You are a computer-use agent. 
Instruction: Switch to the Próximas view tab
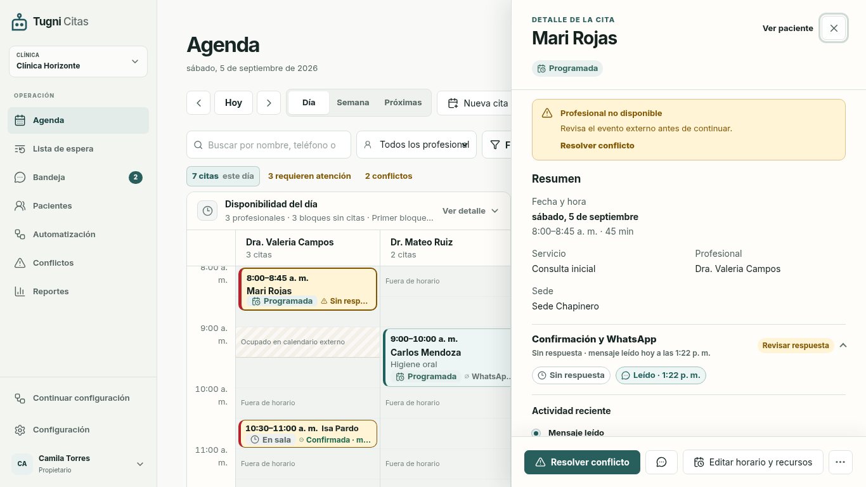[403, 103]
